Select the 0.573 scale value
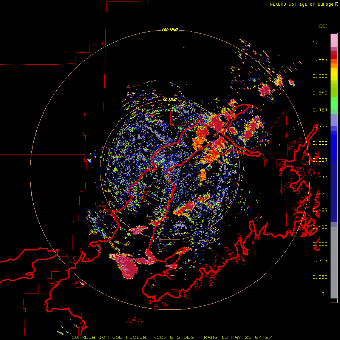 click(320, 177)
